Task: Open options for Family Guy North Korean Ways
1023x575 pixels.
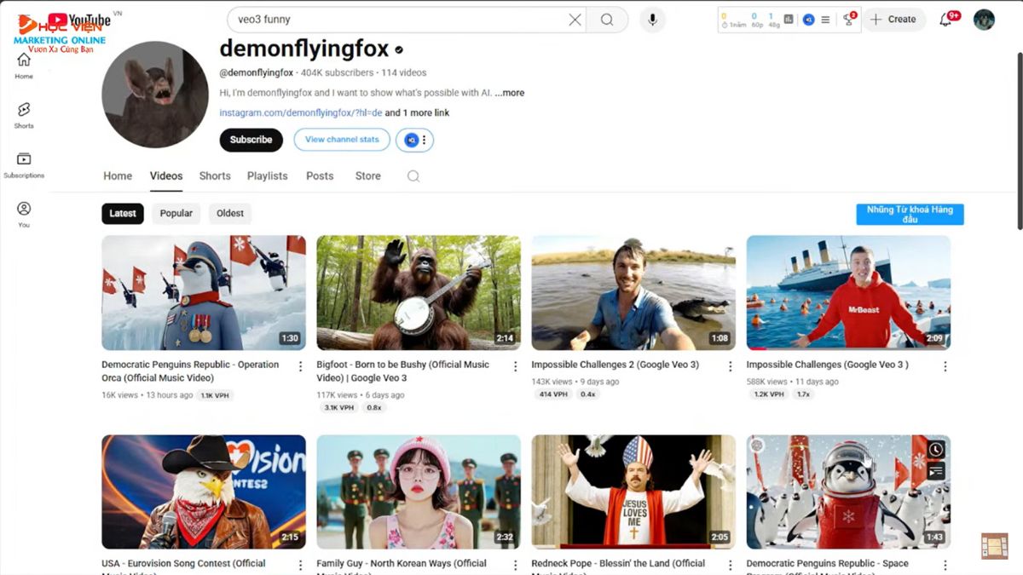Action: point(515,566)
